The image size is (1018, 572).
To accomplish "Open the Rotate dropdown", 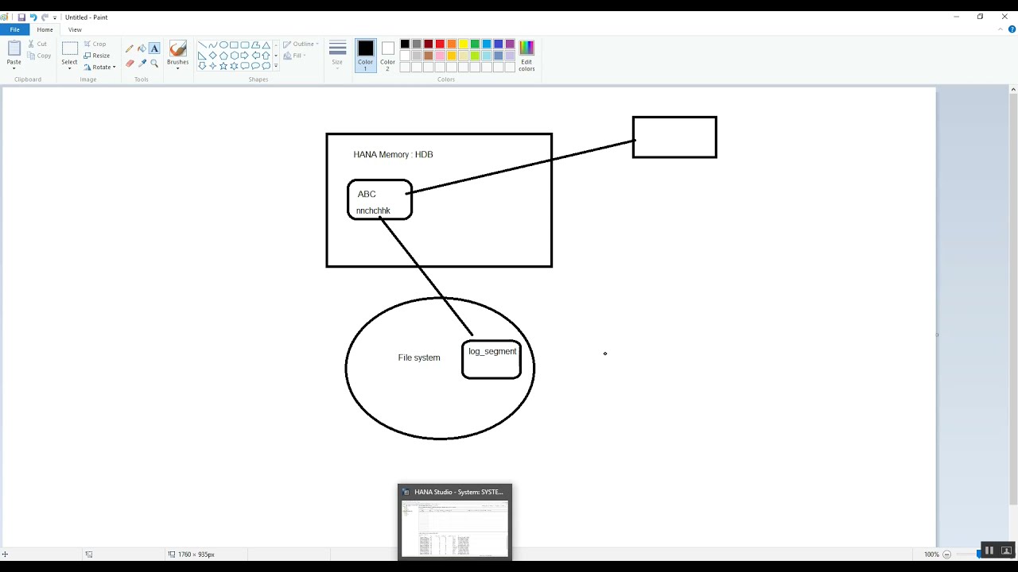I will pos(99,68).
